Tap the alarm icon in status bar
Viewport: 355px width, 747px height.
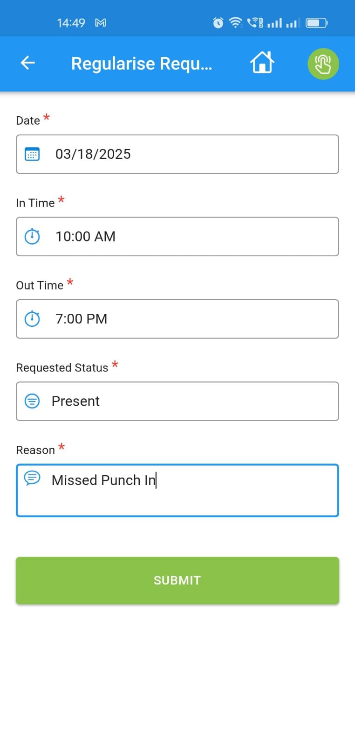point(218,22)
